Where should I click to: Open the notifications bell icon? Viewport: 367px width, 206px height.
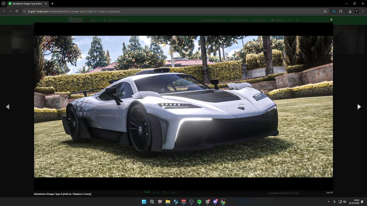pos(362,202)
